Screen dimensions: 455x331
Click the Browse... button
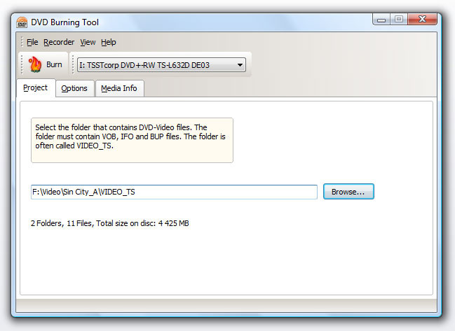point(348,192)
